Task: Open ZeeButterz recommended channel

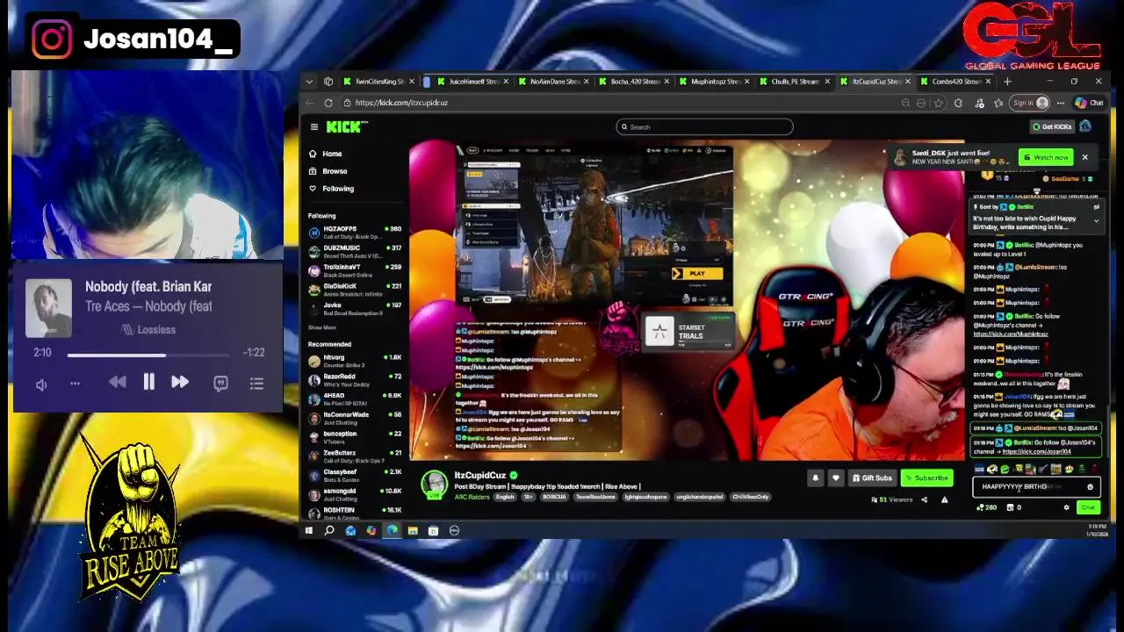Action: point(355,456)
